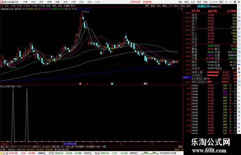241x155 pixels.
Task: Click 更多 in indicator tab bar
Action: coord(98,147)
